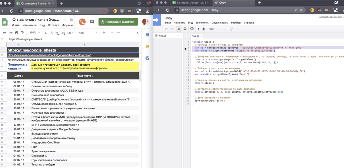Open the Keep notes side panel icon
Viewport: 344px width, 168px height.
click(x=147, y=46)
